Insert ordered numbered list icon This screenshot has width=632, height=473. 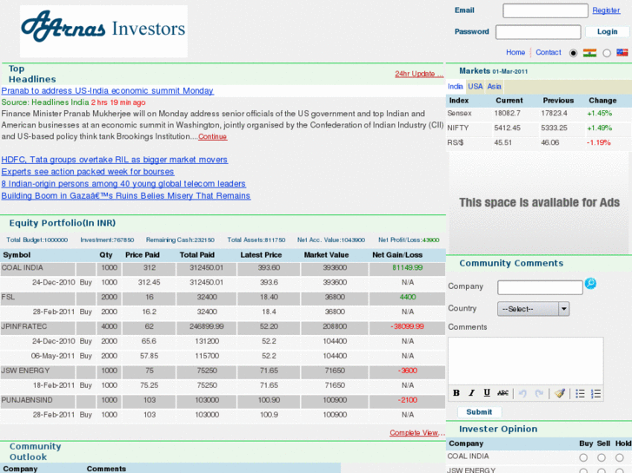pos(595,393)
